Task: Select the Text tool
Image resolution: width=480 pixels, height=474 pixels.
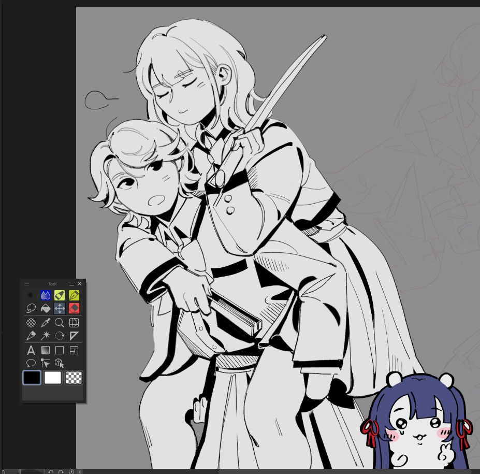Action: tap(31, 350)
